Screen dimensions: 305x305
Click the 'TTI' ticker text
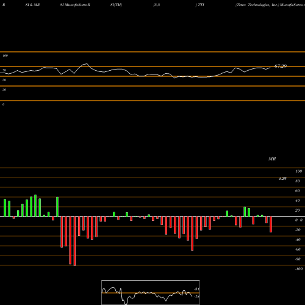pyautogui.click(x=201, y=5)
